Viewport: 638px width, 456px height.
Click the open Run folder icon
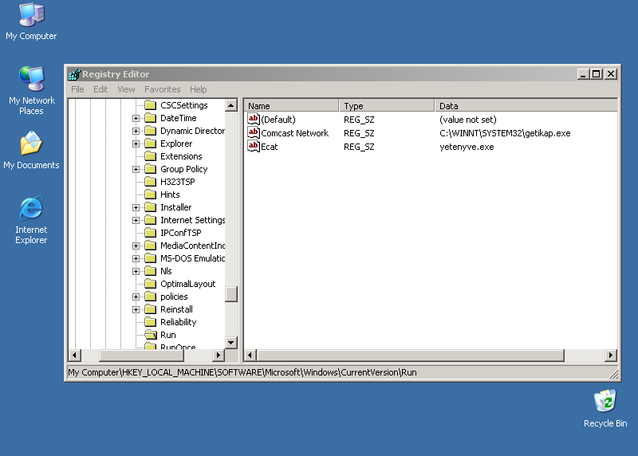151,335
